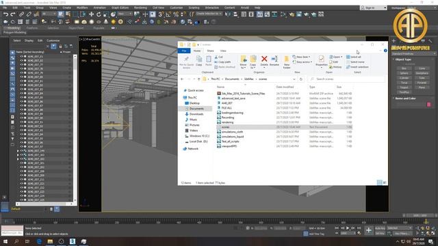The image size is (438, 246).
Task: Open the key filter Selected dropdown
Action: coord(399,228)
